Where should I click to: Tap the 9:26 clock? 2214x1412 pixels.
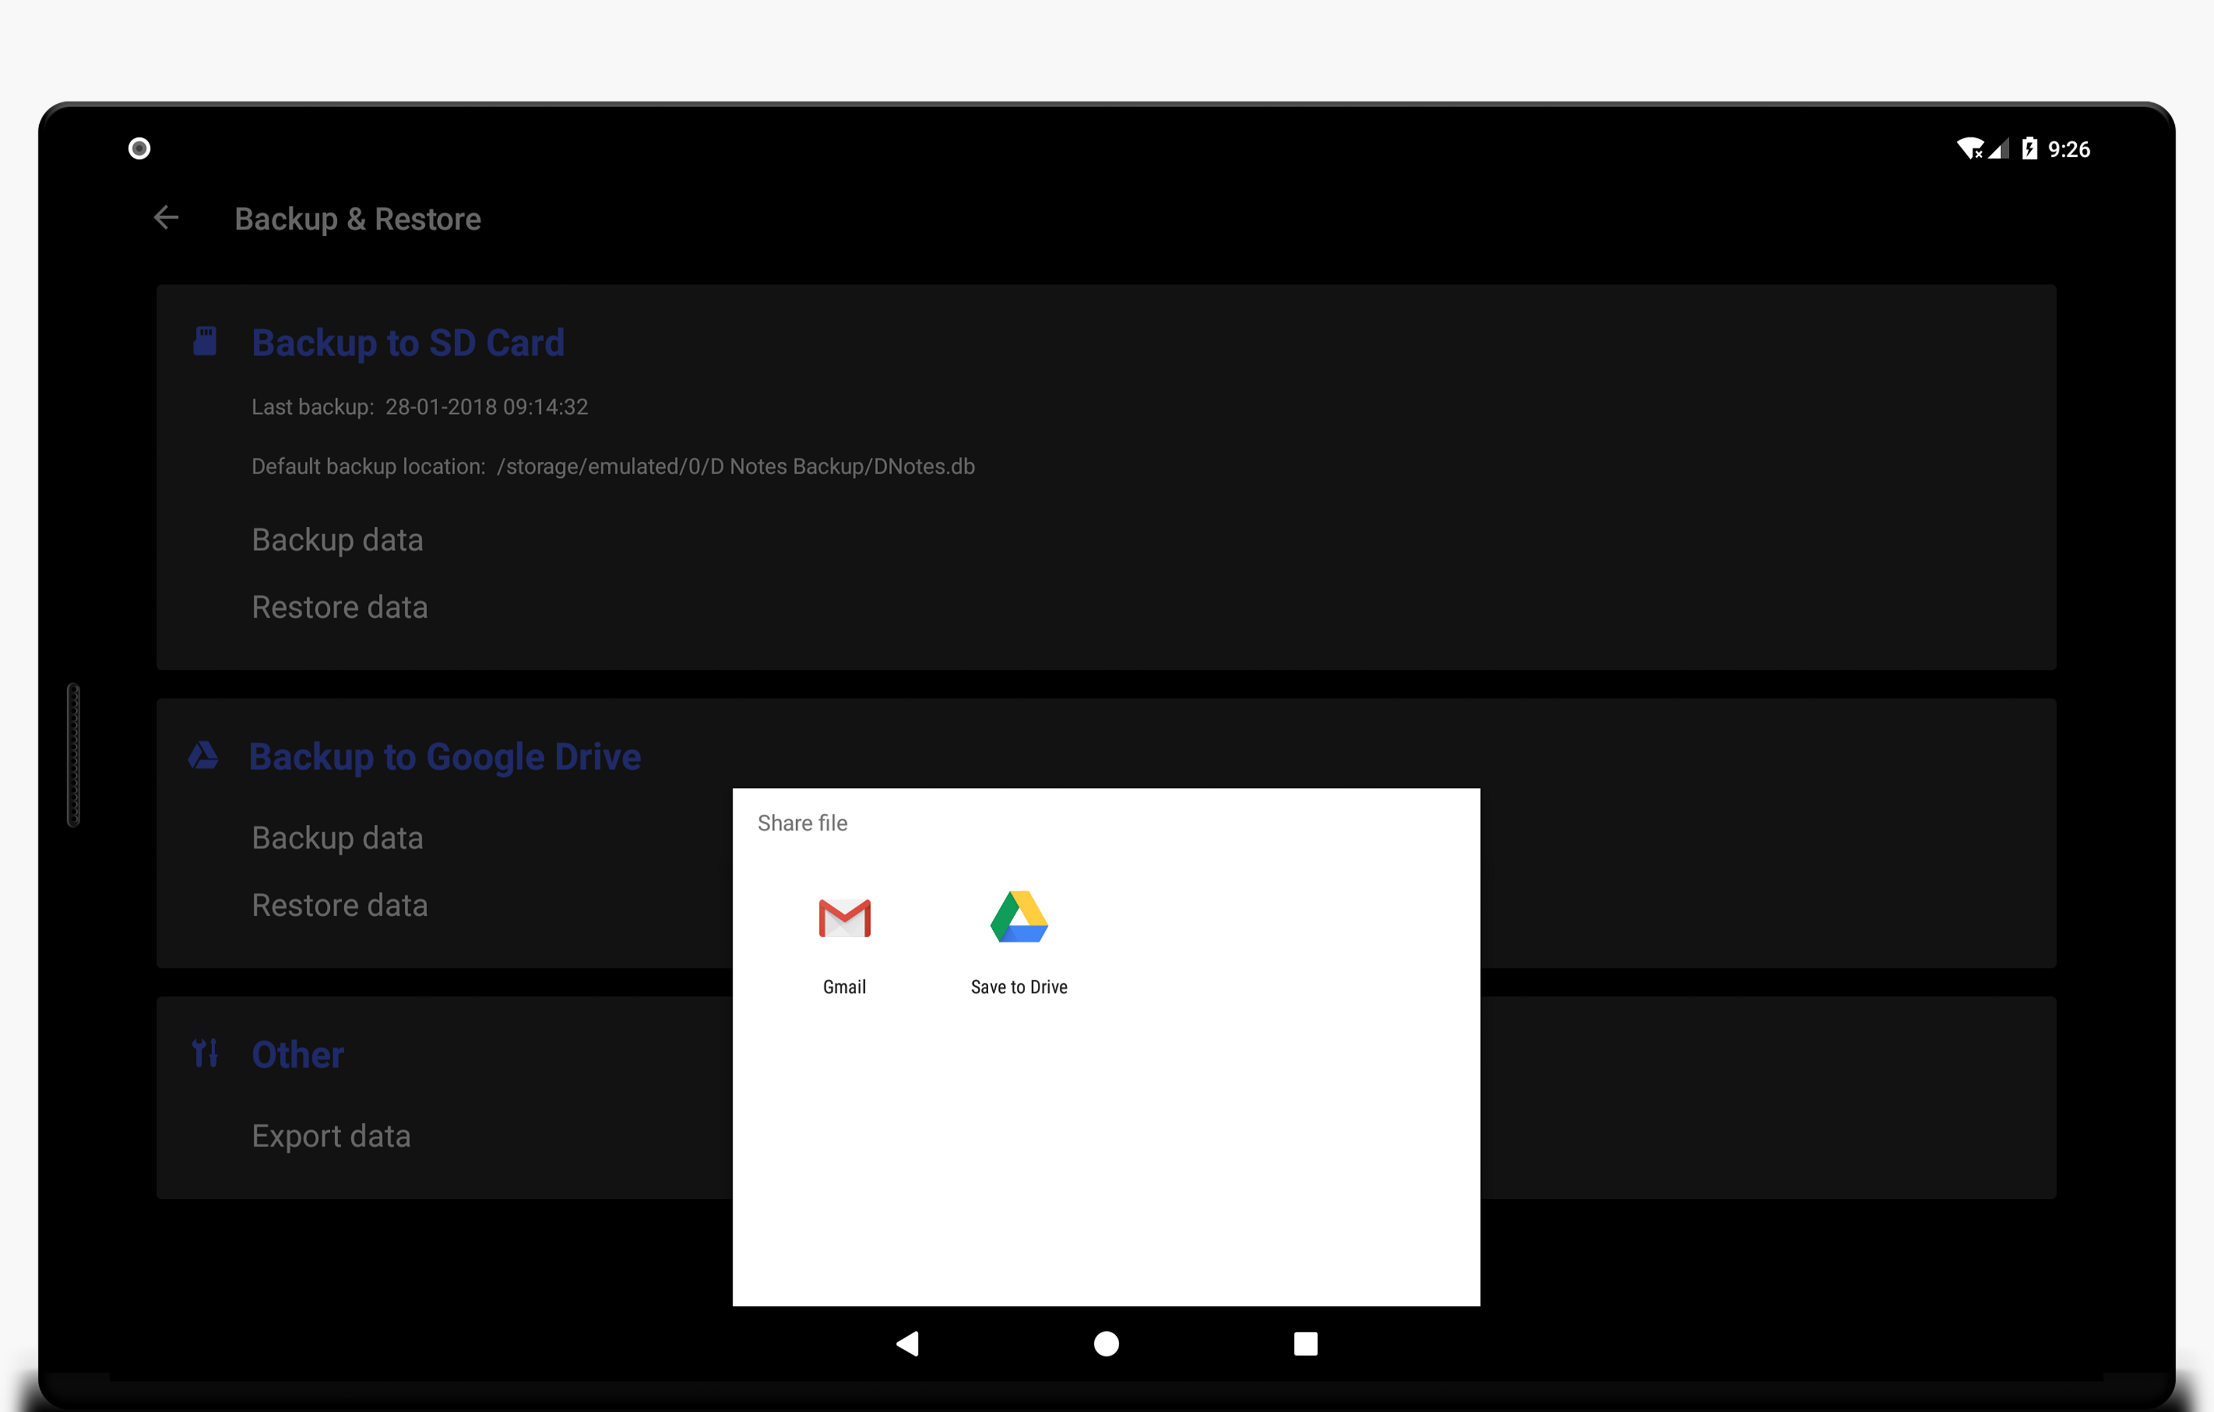pyautogui.click(x=2069, y=149)
